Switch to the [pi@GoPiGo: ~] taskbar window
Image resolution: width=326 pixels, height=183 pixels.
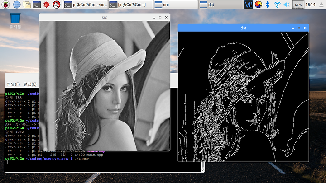pyautogui.click(x=130, y=5)
